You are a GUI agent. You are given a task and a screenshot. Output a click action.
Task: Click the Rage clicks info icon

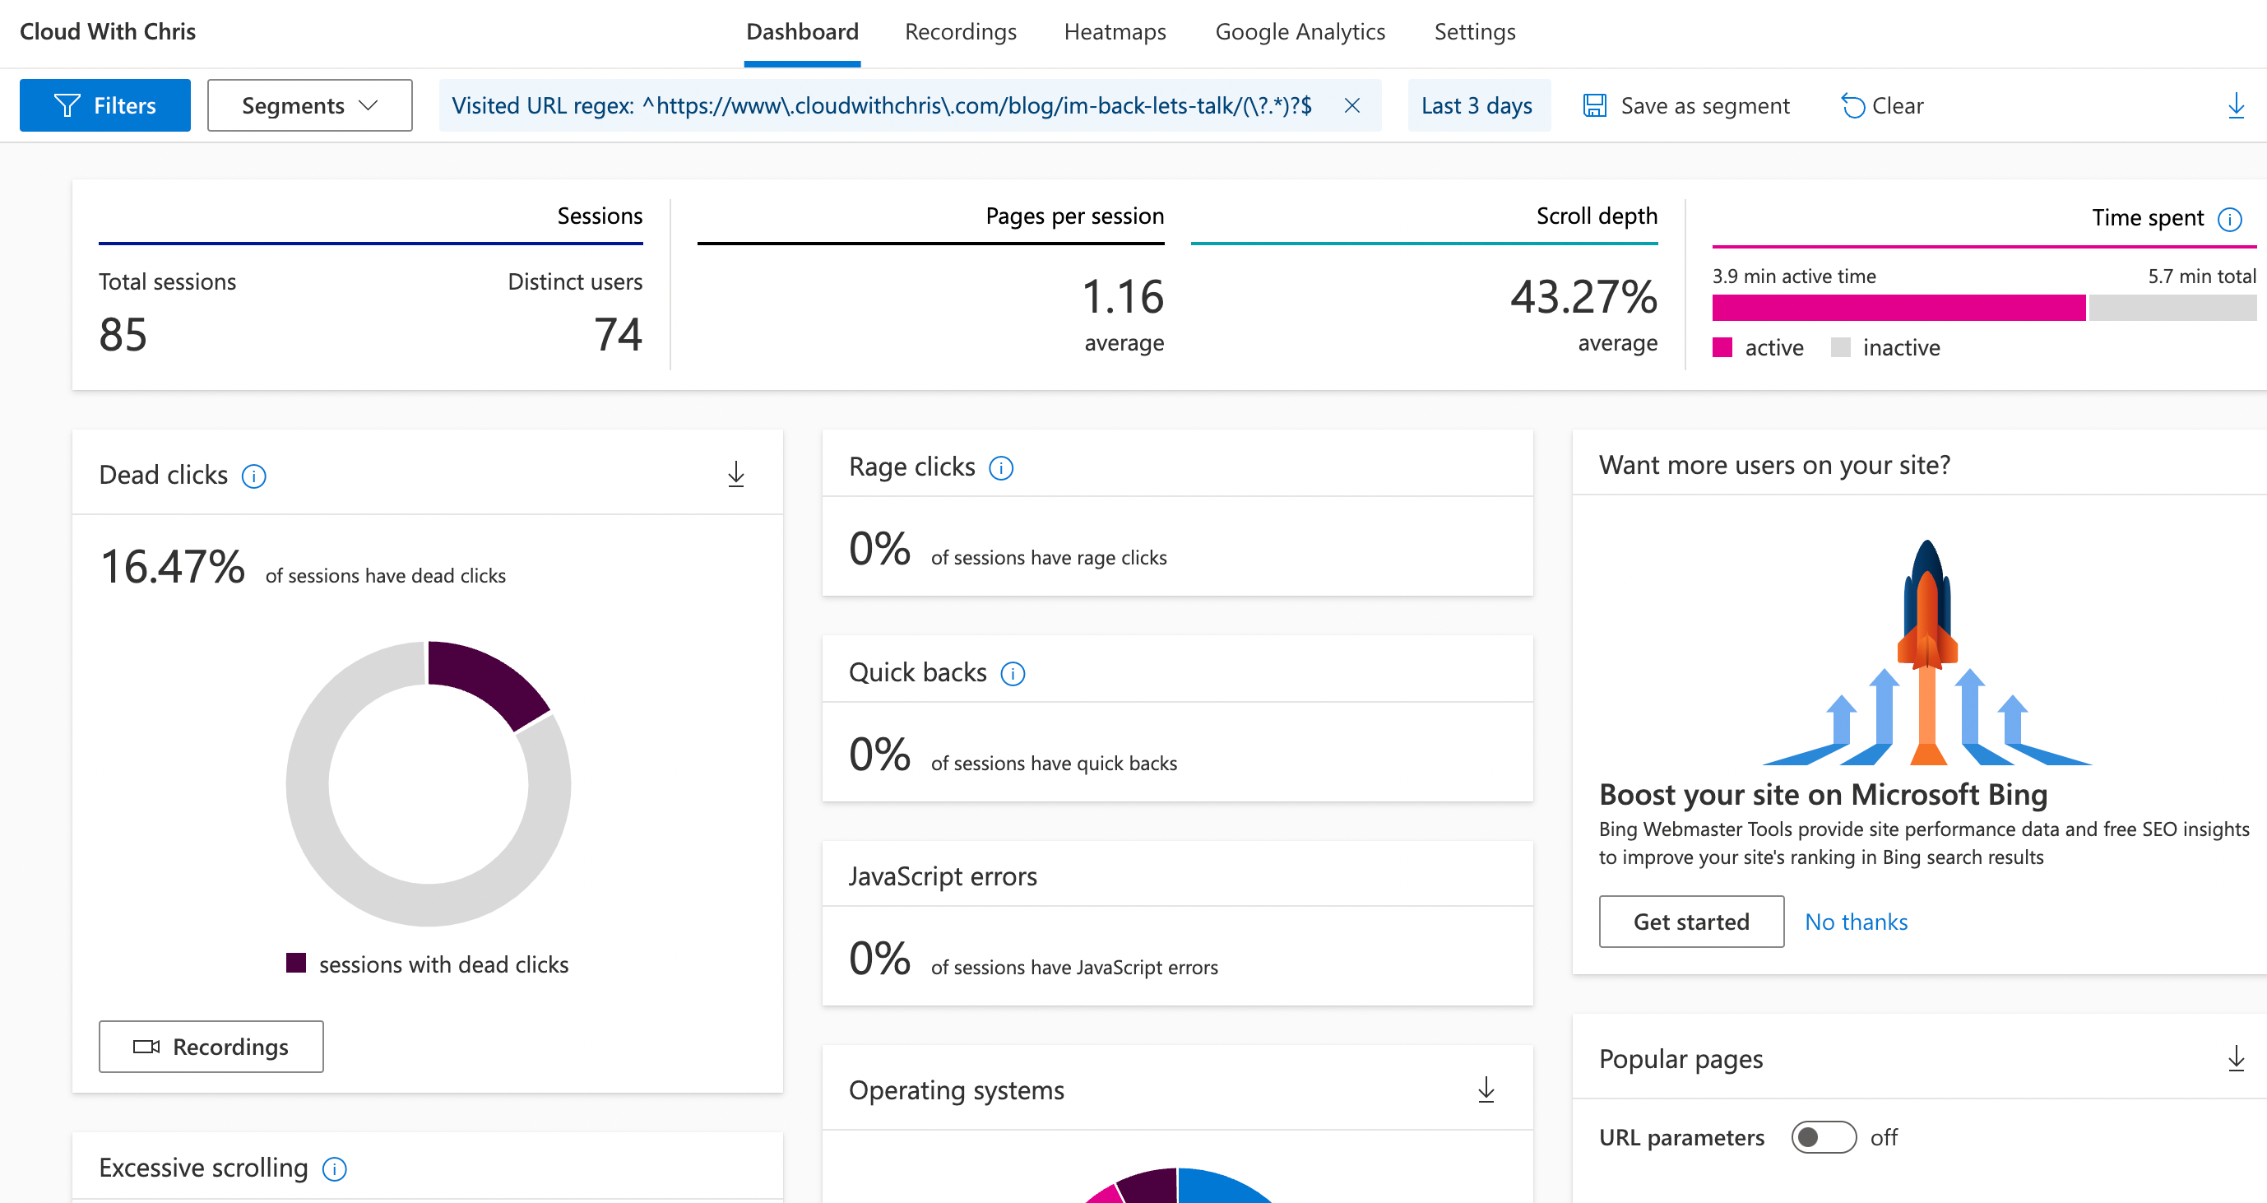click(x=1002, y=467)
